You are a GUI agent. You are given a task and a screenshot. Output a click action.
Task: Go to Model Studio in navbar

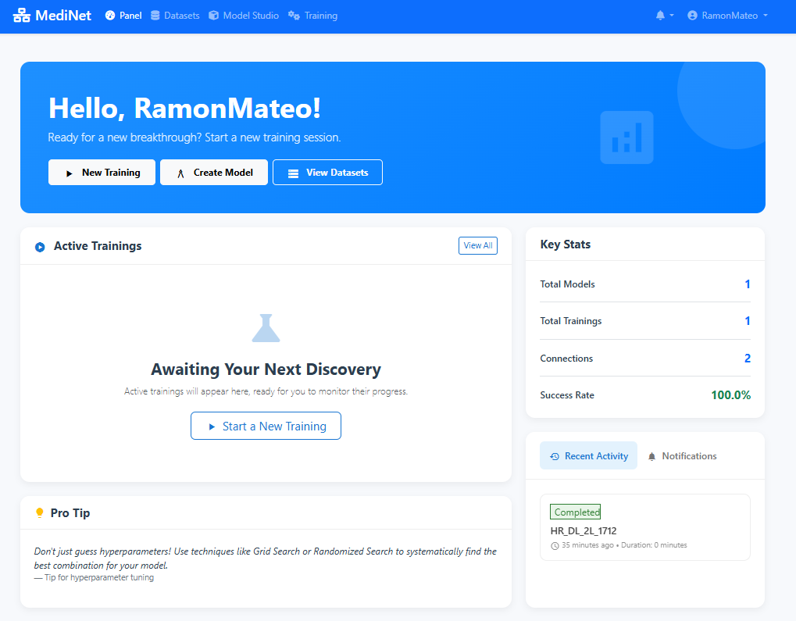244,16
